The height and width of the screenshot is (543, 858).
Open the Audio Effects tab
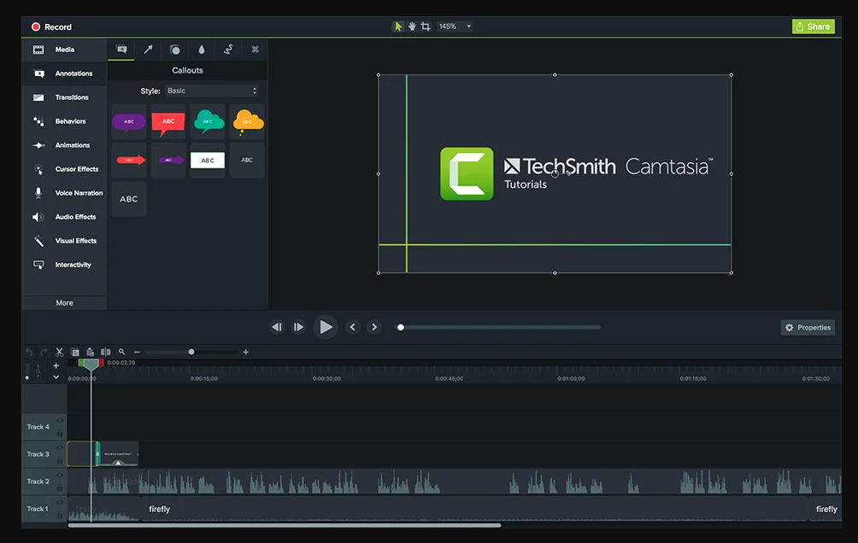[x=64, y=217]
